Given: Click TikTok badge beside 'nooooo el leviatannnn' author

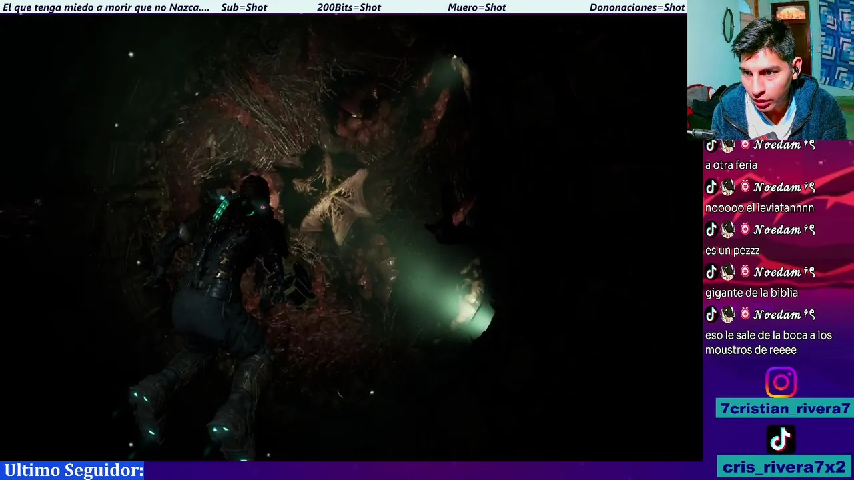Looking at the screenshot, I should click(x=711, y=187).
